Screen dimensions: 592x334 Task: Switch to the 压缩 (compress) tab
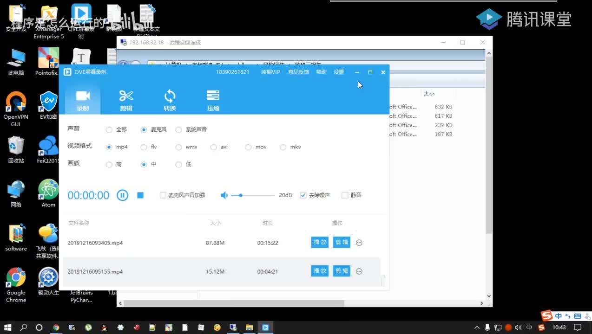tap(213, 100)
